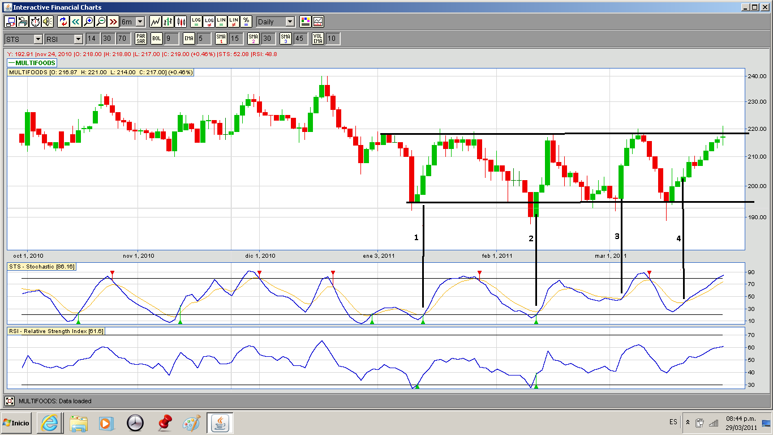Click the SMA 1 period field showing 15
This screenshot has width=773, height=435.
235,39
